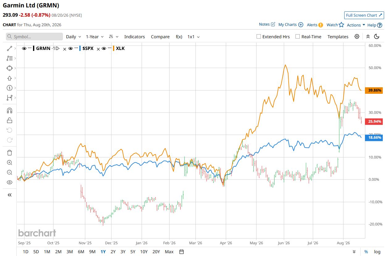Open the 1x1 grid layout dropdown
385x256 pixels.
[194, 36]
